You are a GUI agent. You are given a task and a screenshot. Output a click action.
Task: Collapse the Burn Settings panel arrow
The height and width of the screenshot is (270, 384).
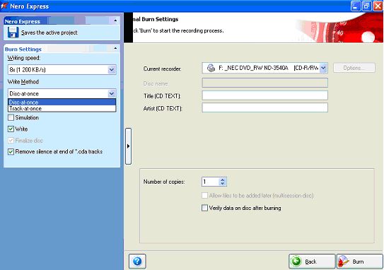pyautogui.click(x=115, y=48)
